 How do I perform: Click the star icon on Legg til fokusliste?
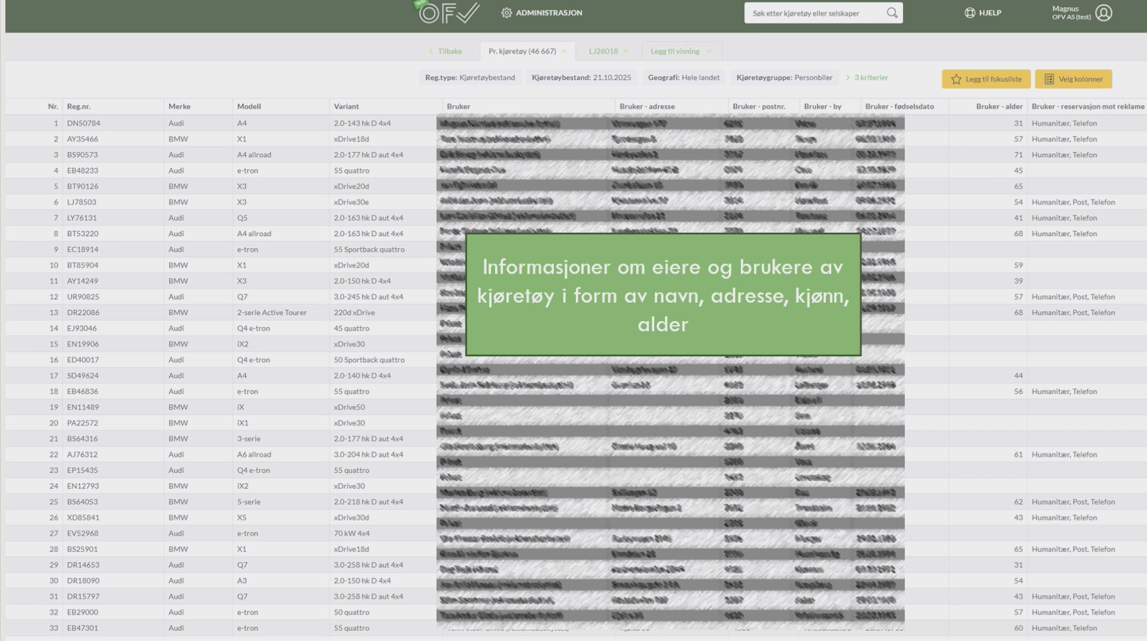[x=956, y=79]
